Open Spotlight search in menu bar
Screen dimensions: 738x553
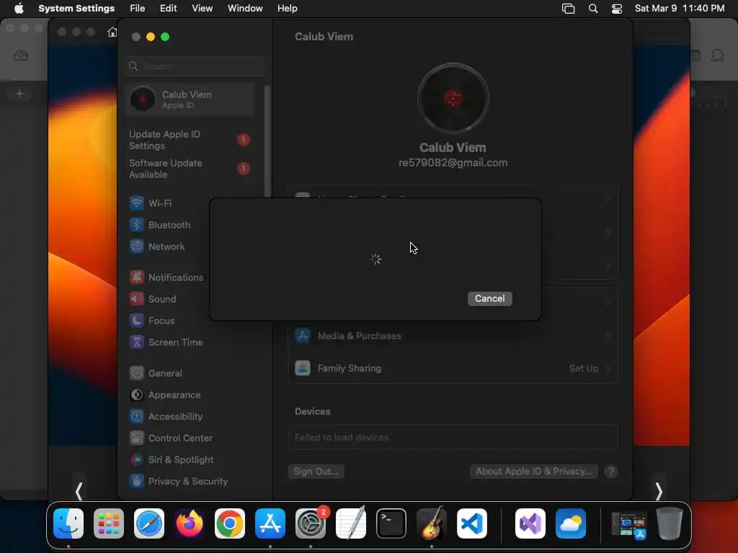(593, 9)
